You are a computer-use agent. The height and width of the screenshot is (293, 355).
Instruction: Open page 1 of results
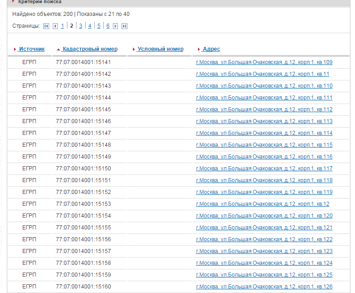pos(62,26)
